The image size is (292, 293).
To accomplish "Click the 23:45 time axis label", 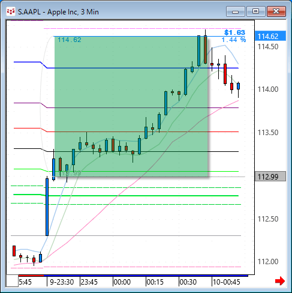I will [x=89, y=282].
